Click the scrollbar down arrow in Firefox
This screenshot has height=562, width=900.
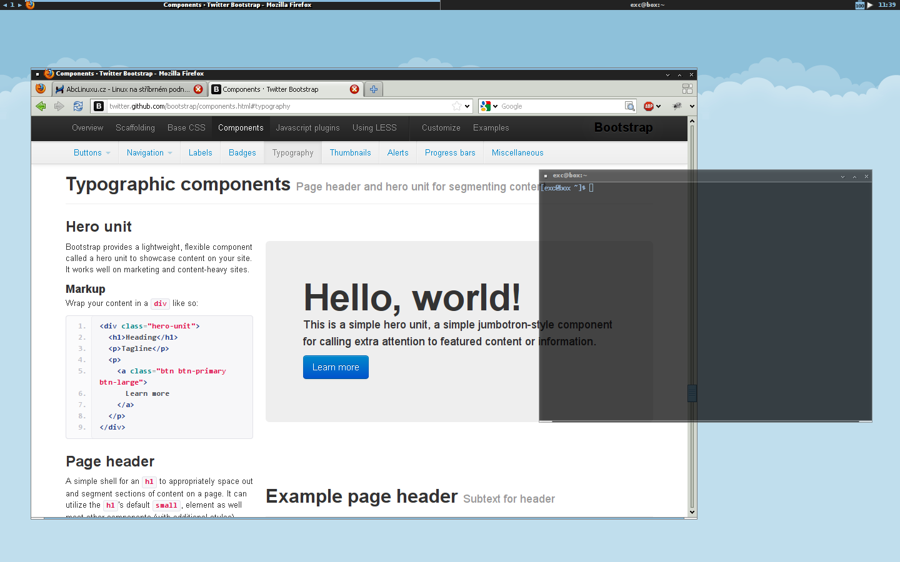[x=692, y=512]
